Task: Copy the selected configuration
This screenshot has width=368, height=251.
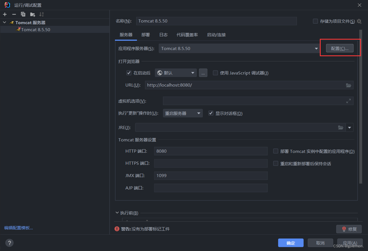Action: point(23,14)
